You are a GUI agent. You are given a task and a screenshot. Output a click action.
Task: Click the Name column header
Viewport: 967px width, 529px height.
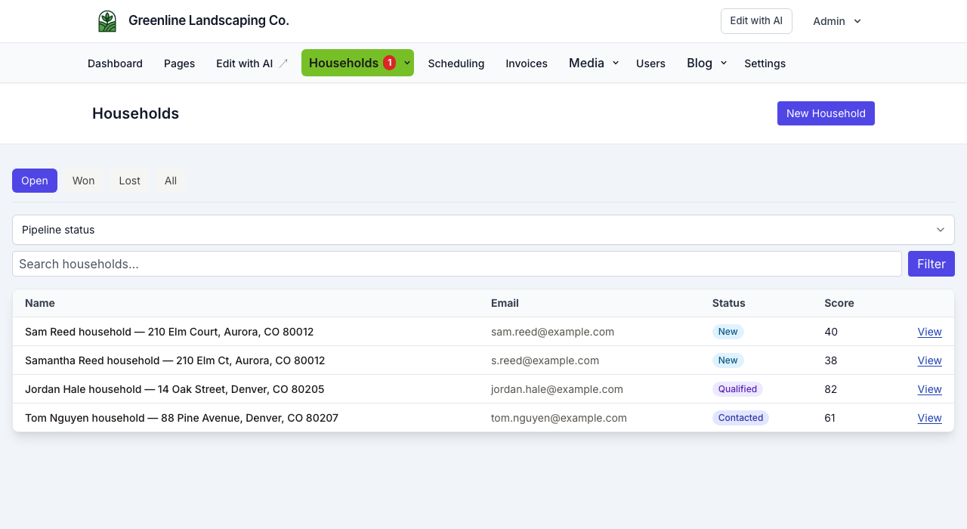coord(40,303)
